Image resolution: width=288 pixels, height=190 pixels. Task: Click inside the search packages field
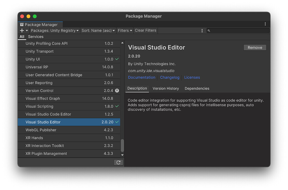[x=239, y=31]
